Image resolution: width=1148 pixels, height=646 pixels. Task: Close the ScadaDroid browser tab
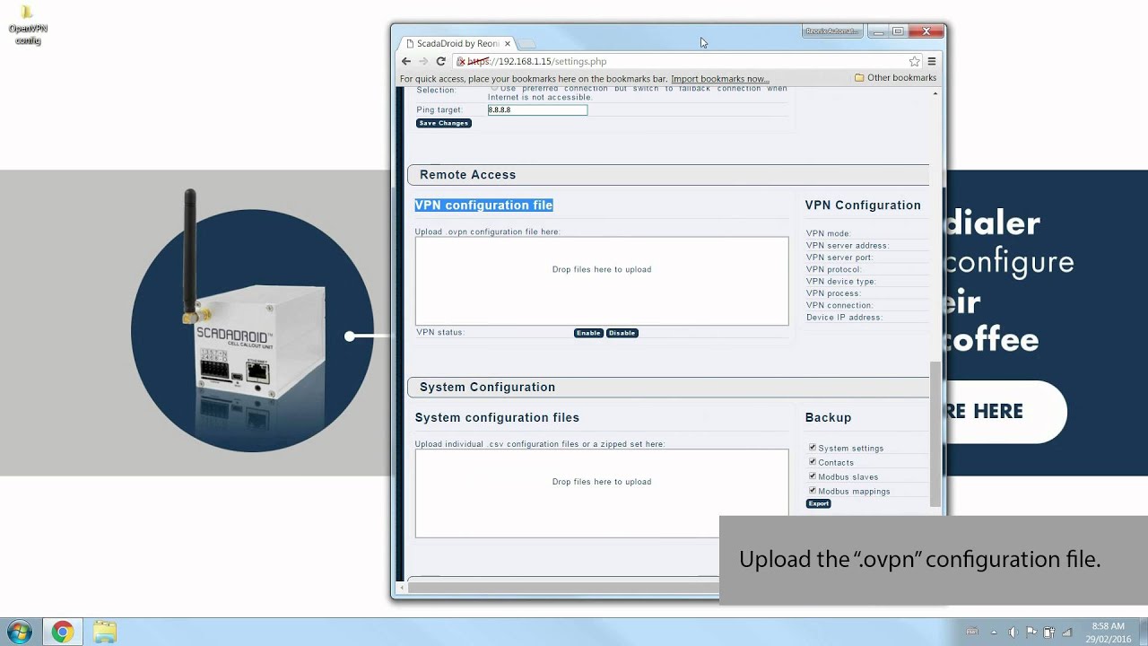pyautogui.click(x=508, y=43)
